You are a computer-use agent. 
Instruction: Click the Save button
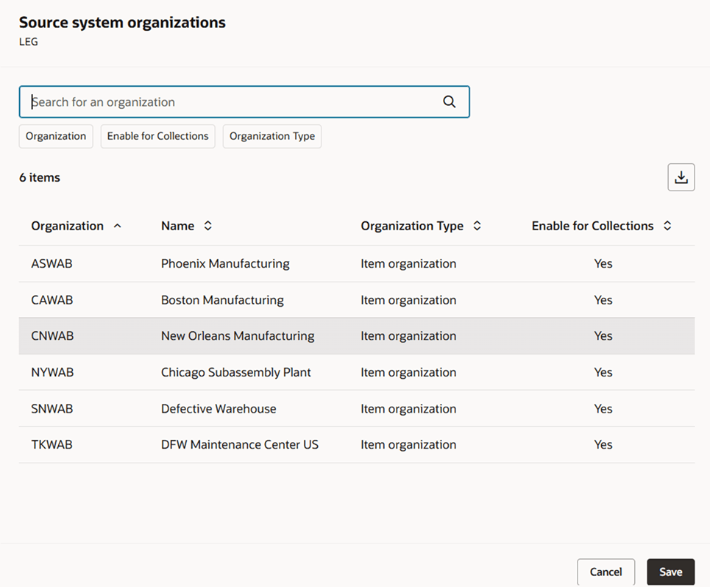click(x=670, y=572)
